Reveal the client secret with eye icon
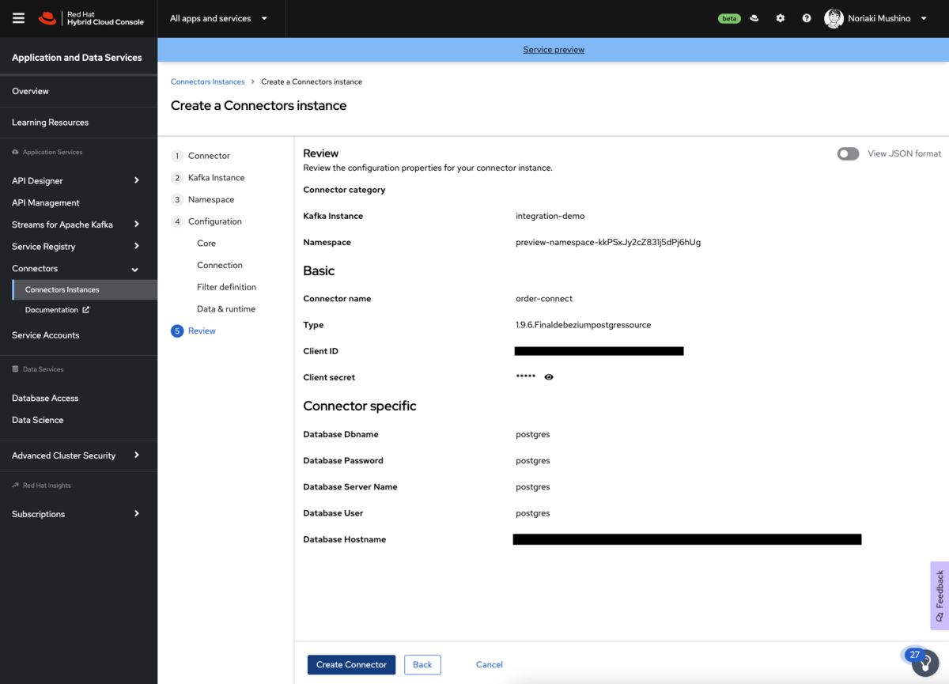 point(549,377)
